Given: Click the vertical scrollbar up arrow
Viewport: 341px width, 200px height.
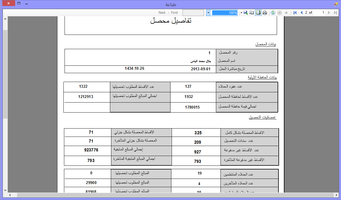Looking at the screenshot, I should [5, 19].
